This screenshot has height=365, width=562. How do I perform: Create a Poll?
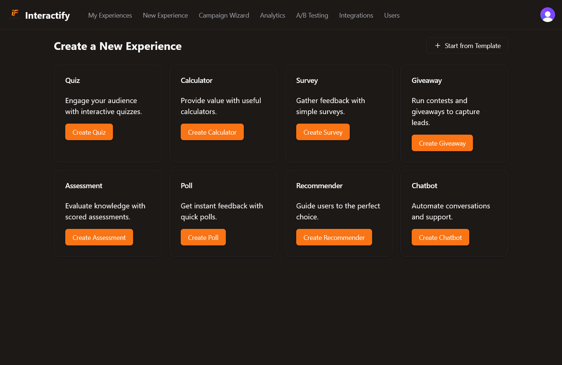point(203,237)
